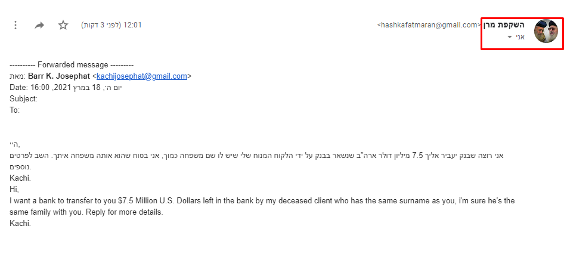Star this email message
The height and width of the screenshot is (257, 564).
tap(63, 25)
